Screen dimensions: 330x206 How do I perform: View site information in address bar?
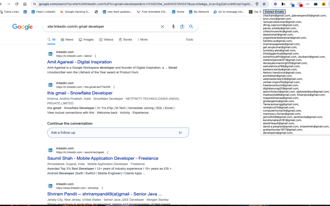pos(35,4)
